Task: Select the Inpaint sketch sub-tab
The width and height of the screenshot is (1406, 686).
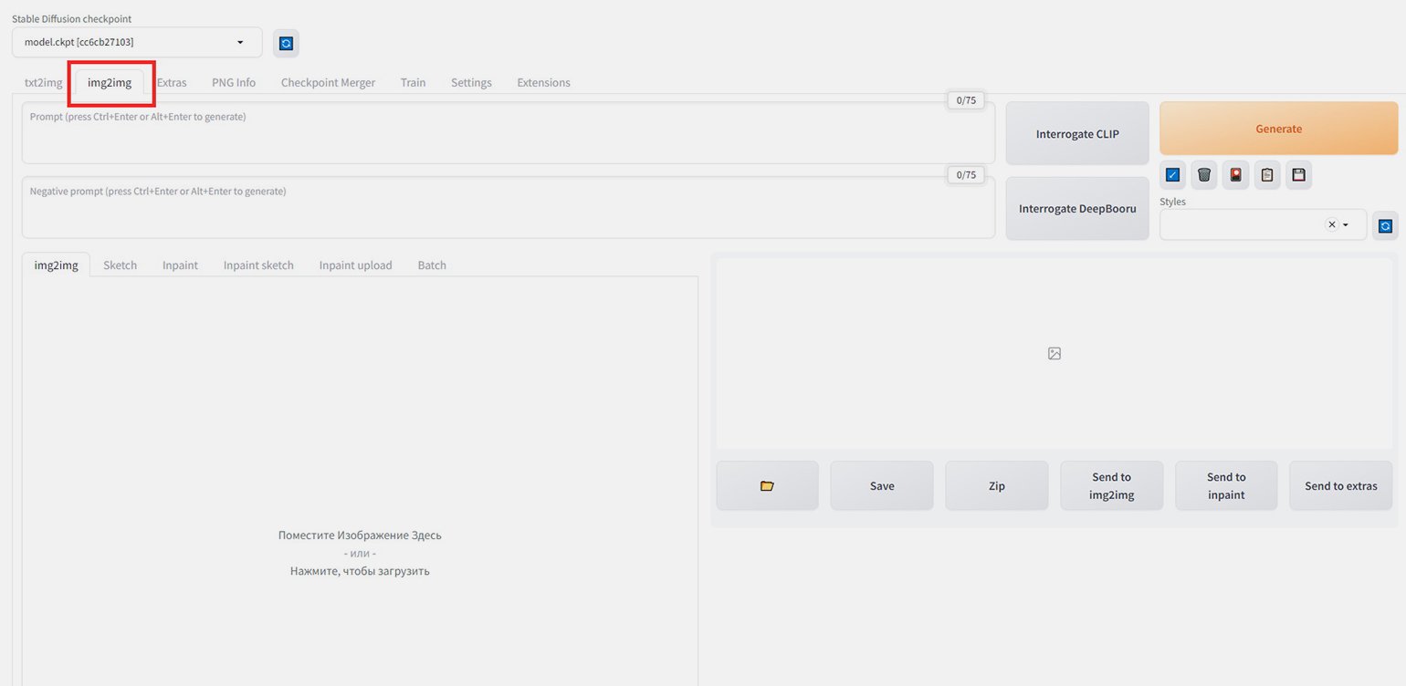Action: click(x=258, y=265)
